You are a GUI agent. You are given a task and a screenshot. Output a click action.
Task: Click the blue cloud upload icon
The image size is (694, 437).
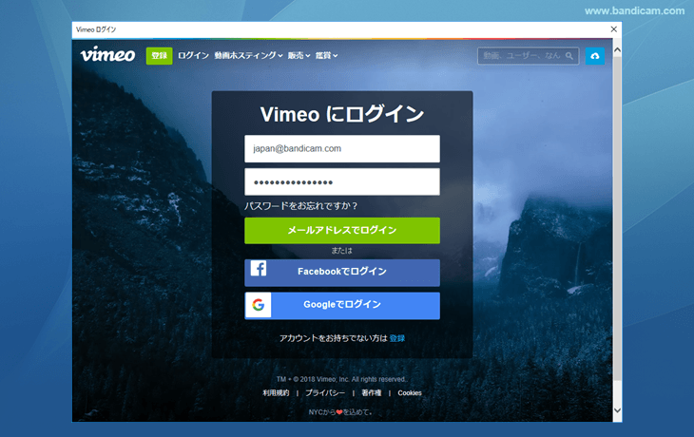[x=595, y=56]
